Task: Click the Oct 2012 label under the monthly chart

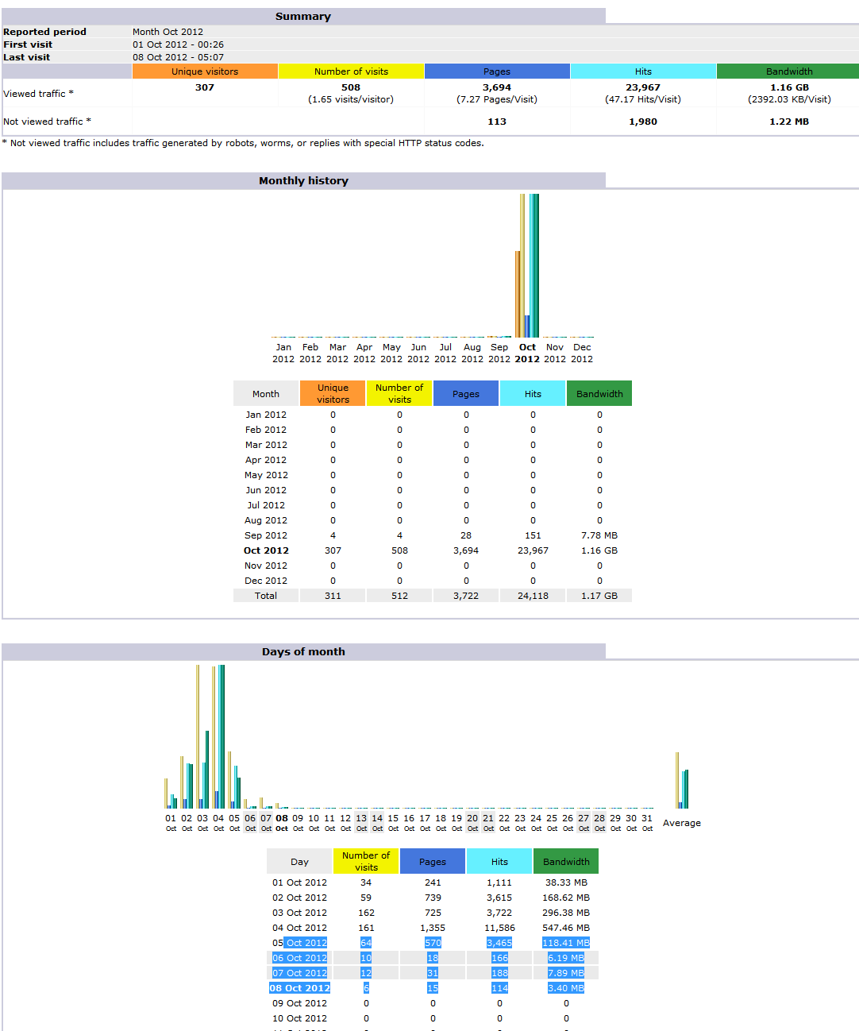Action: 527,353
